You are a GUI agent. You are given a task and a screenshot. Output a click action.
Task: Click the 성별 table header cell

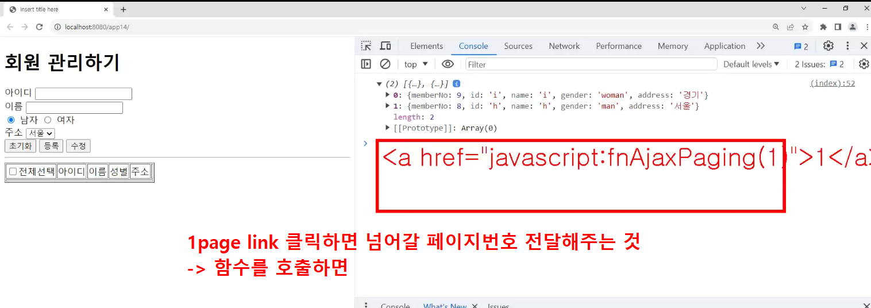[x=119, y=171]
